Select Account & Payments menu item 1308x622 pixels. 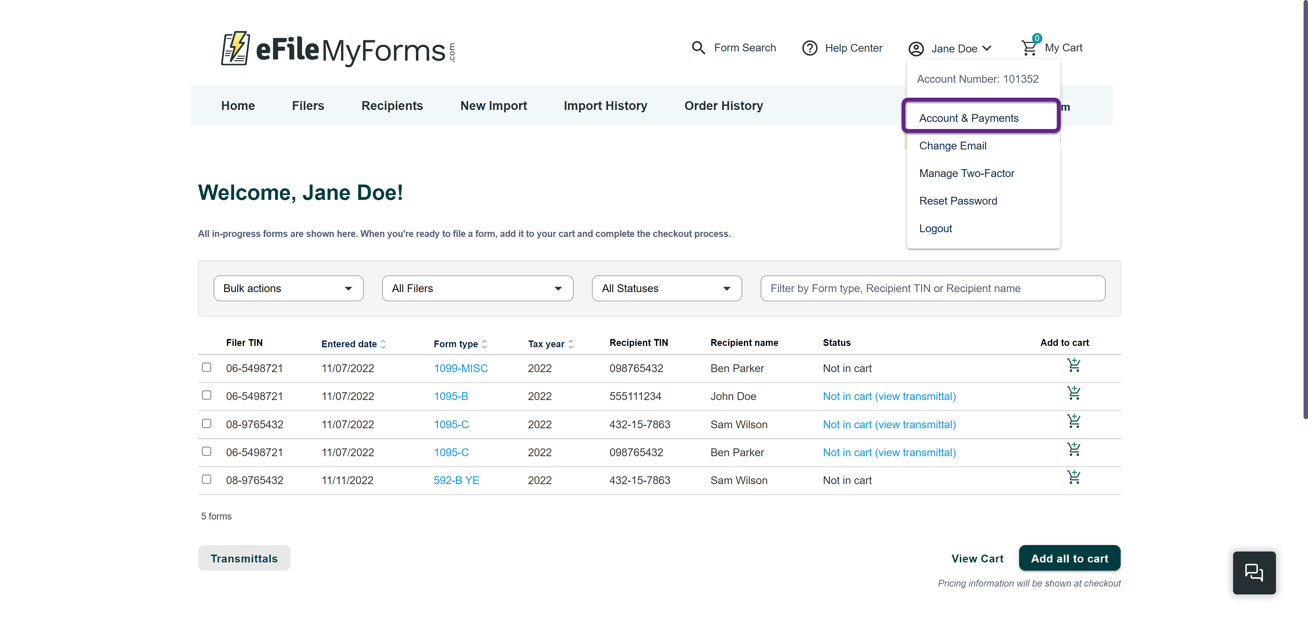tap(968, 118)
